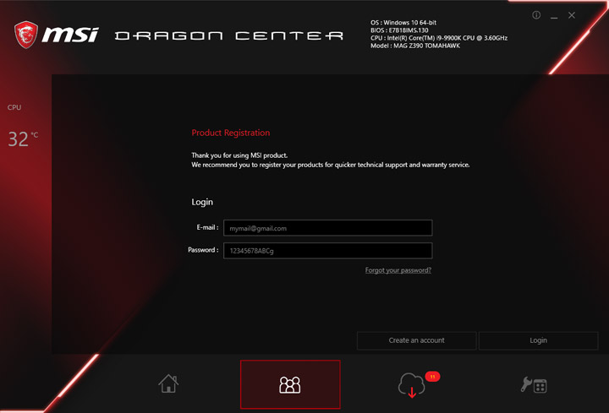Click the BIOS : E7B18IMS.130 text
The image size is (609, 413).
(399, 30)
